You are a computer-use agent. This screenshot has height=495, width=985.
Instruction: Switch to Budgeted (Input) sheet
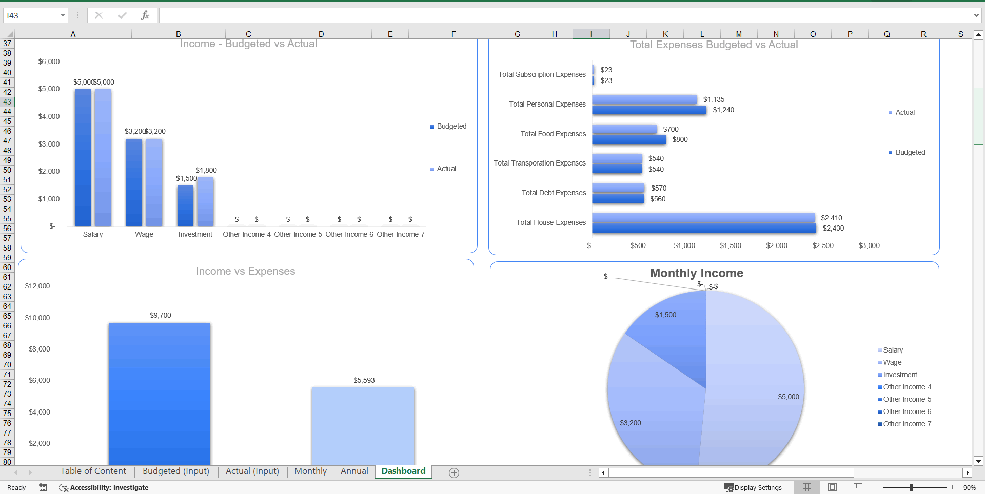176,471
